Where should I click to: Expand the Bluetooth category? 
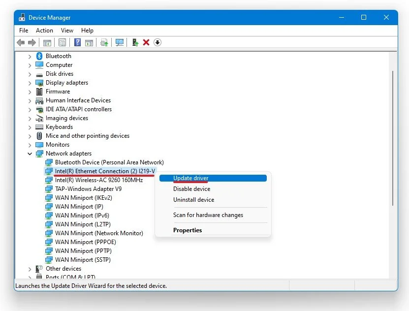30,56
